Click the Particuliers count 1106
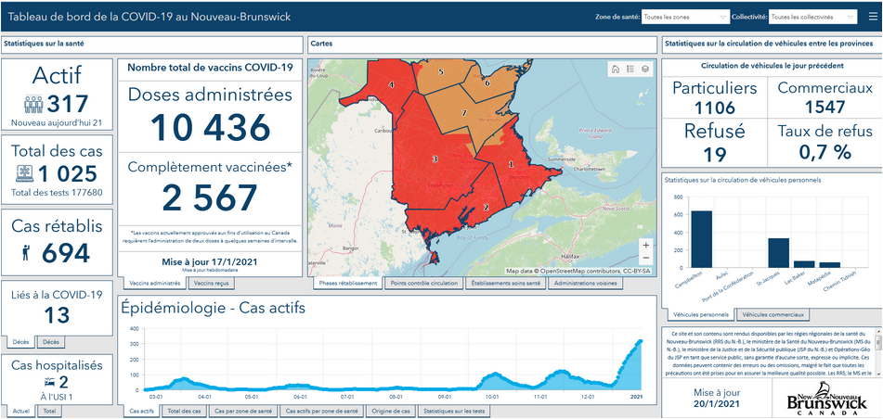 click(715, 108)
